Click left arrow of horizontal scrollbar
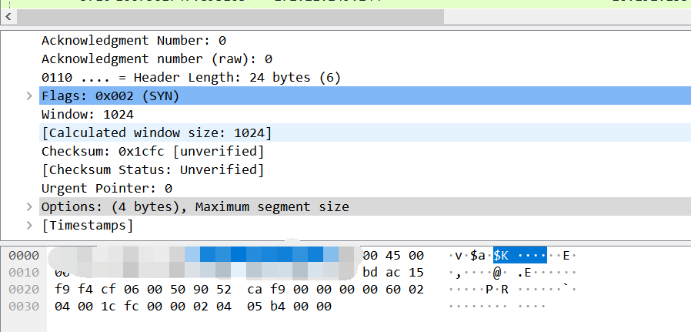The height and width of the screenshot is (332, 691). [x=8, y=15]
